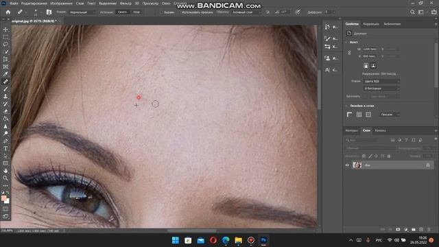Open the Share button at top right
The image size is (439, 247).
[x=434, y=12]
